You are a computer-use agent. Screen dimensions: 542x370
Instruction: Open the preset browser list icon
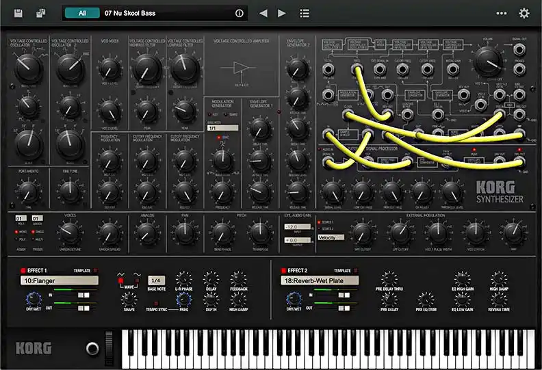tap(304, 13)
